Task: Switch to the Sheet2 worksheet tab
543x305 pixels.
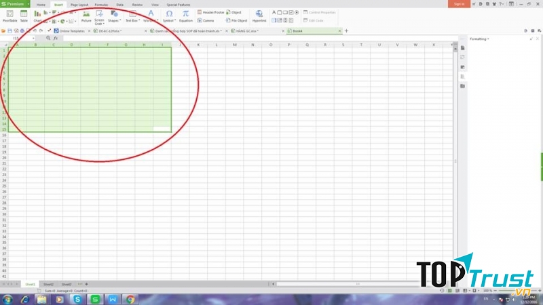Action: pos(48,284)
